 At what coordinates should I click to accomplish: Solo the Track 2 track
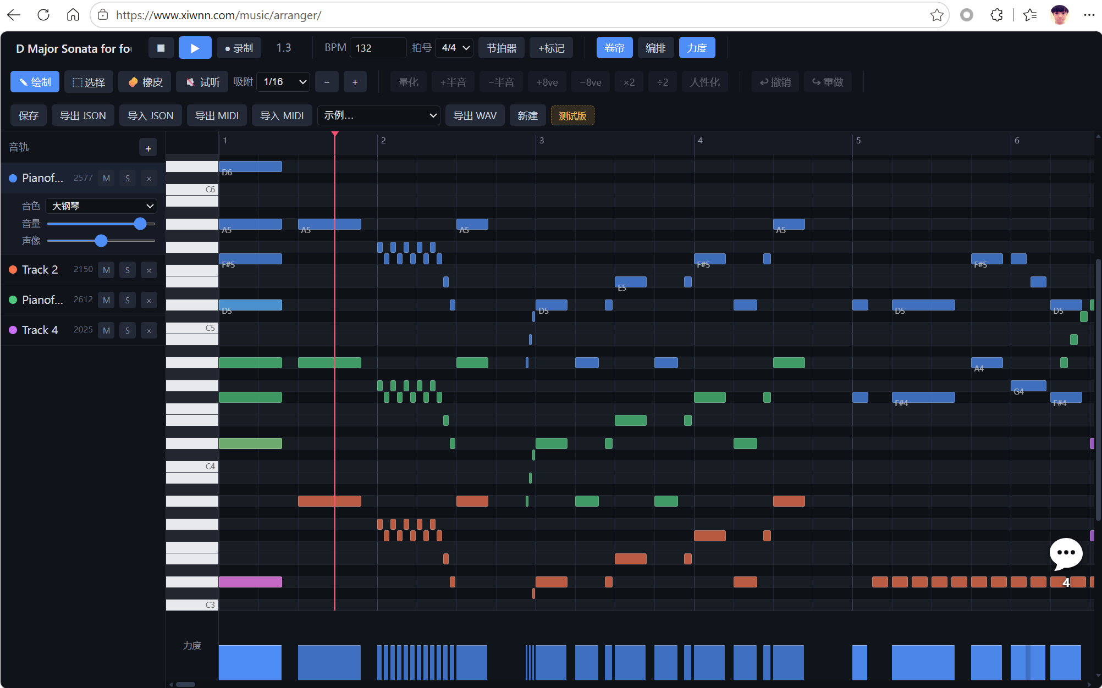click(127, 270)
